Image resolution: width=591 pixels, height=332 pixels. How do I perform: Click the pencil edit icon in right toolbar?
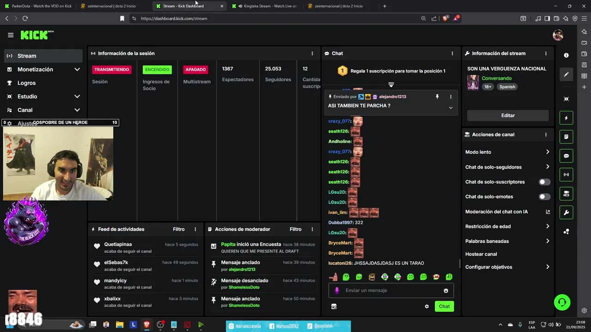[566, 74]
